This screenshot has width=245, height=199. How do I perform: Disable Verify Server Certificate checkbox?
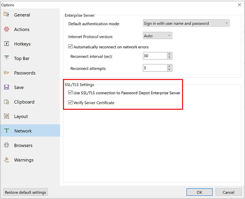[70, 102]
